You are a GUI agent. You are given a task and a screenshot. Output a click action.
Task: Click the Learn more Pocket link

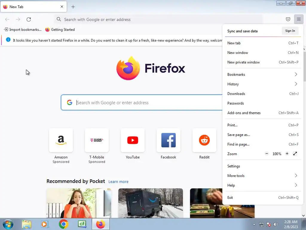click(118, 182)
